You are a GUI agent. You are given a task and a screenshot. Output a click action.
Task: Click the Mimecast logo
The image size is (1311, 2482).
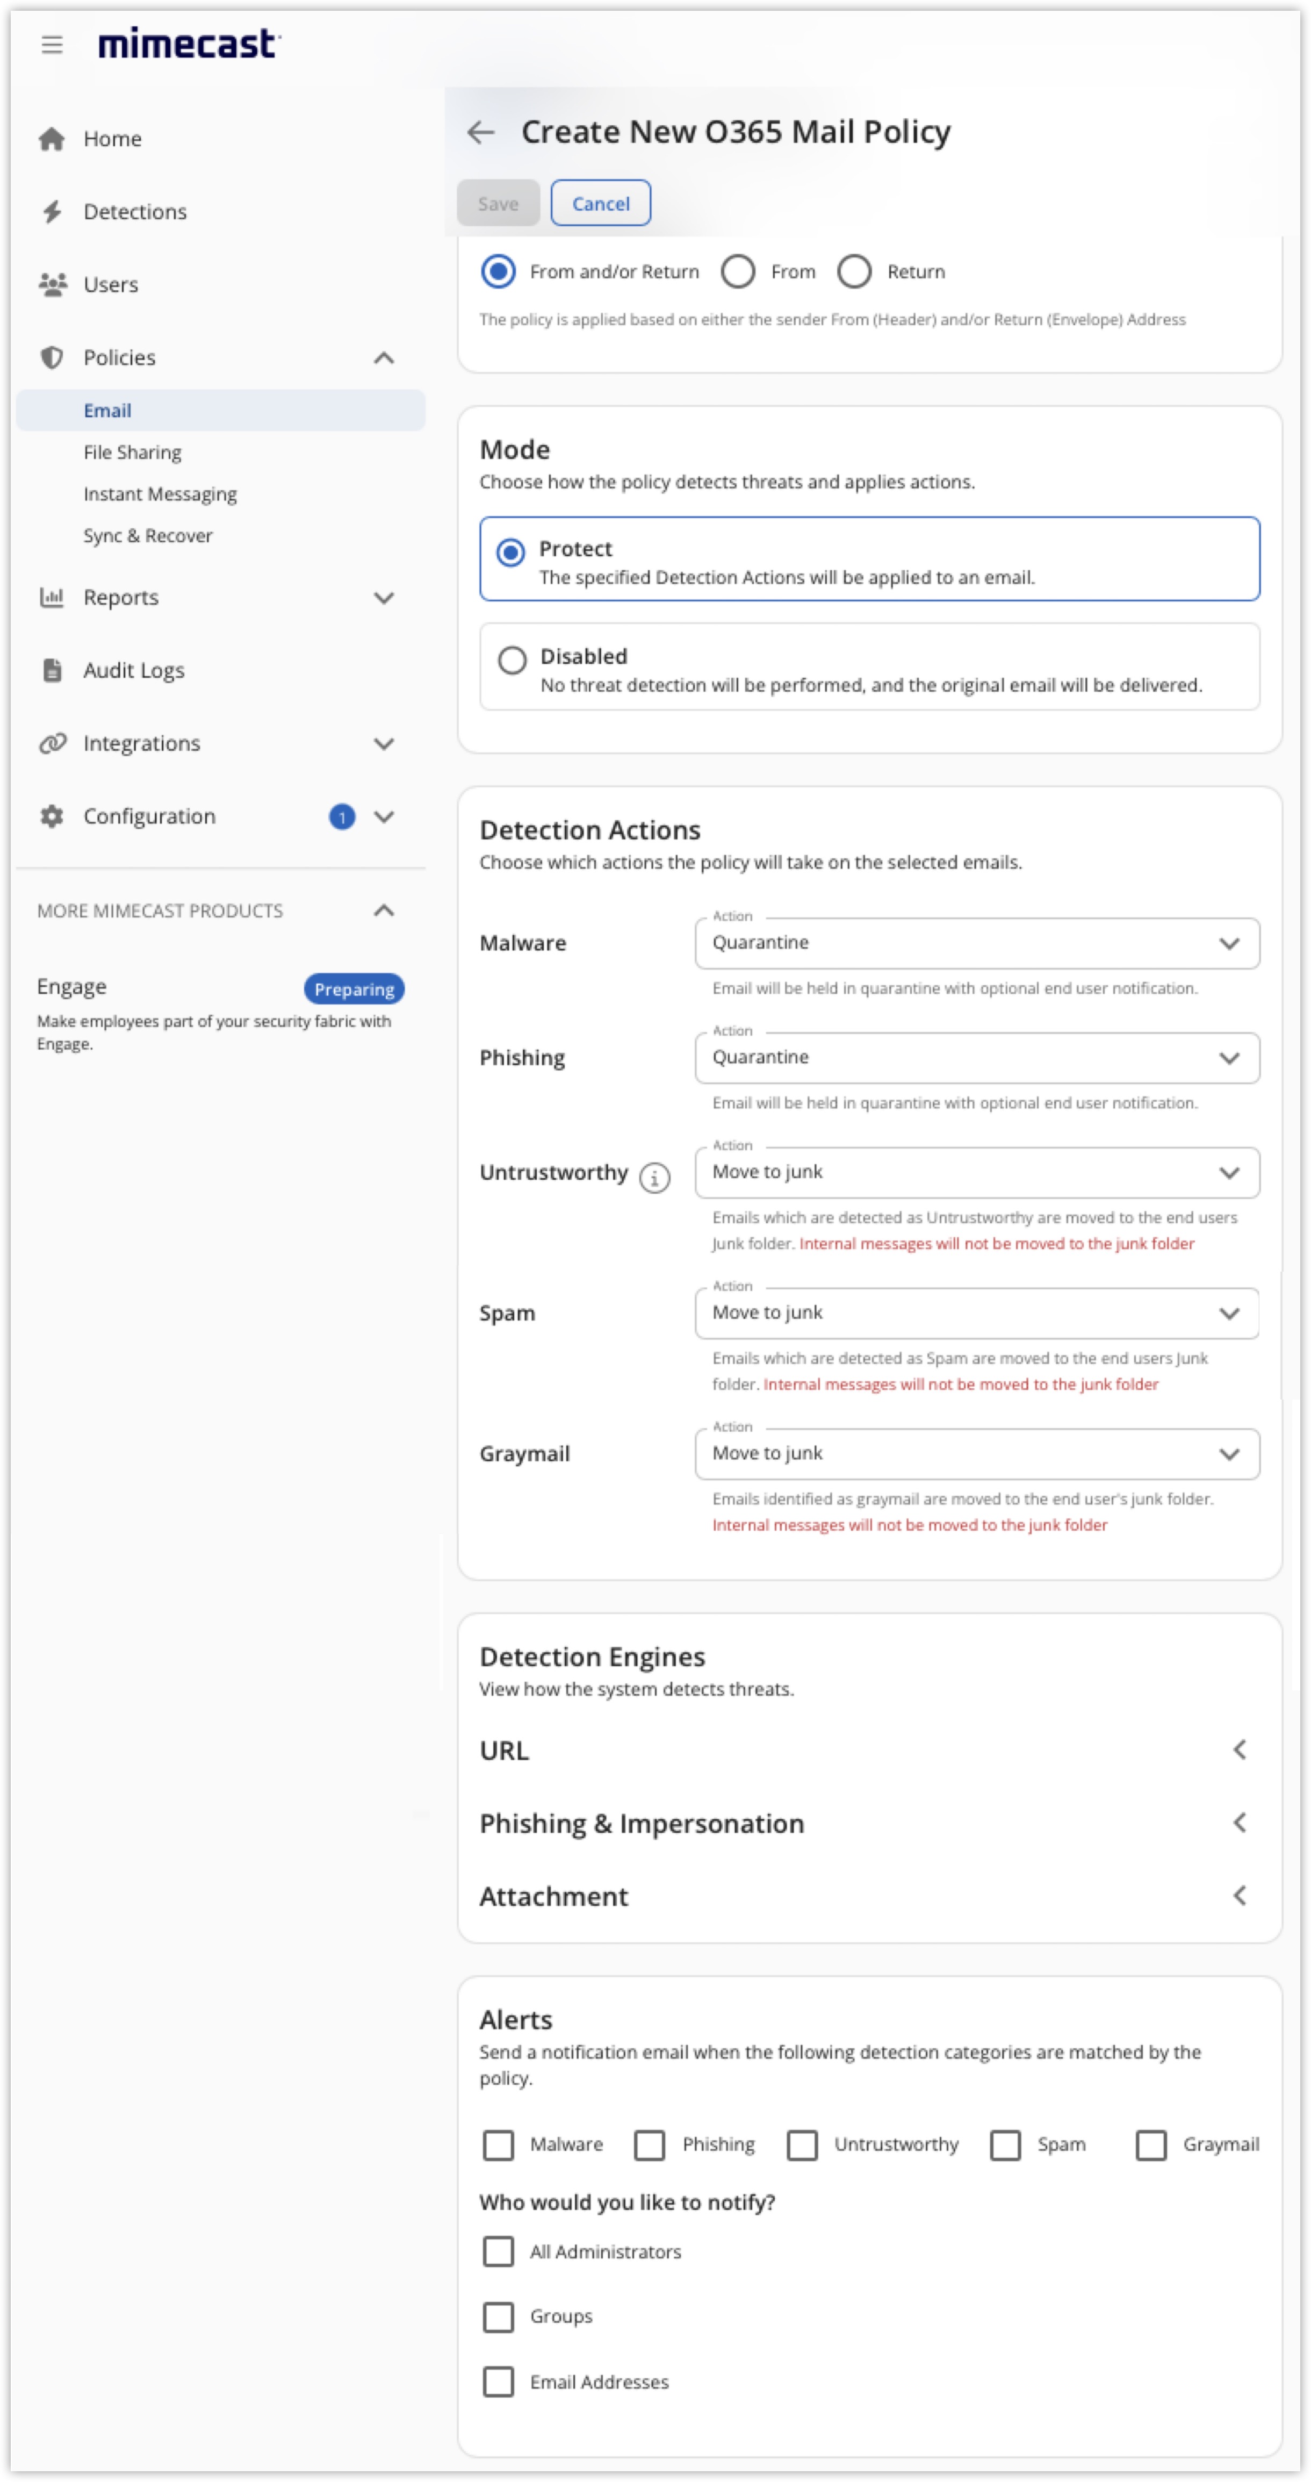(186, 44)
